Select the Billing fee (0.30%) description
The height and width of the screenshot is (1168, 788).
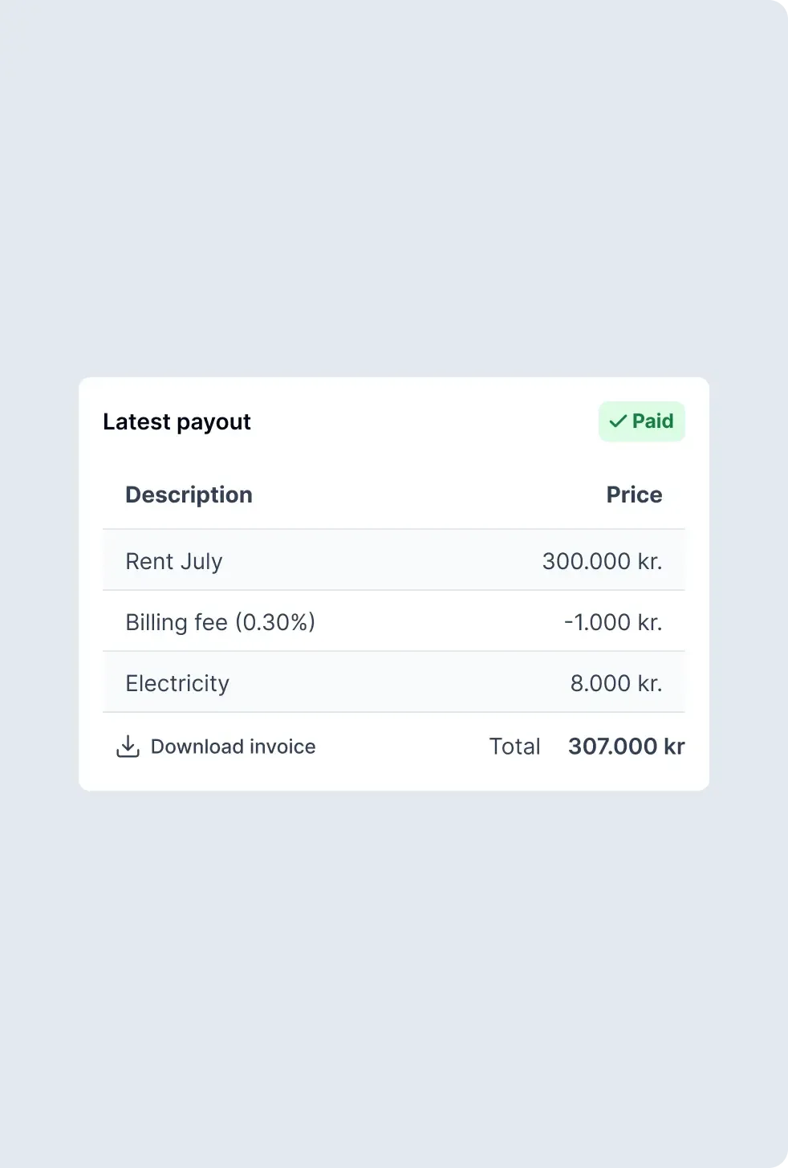pos(220,622)
